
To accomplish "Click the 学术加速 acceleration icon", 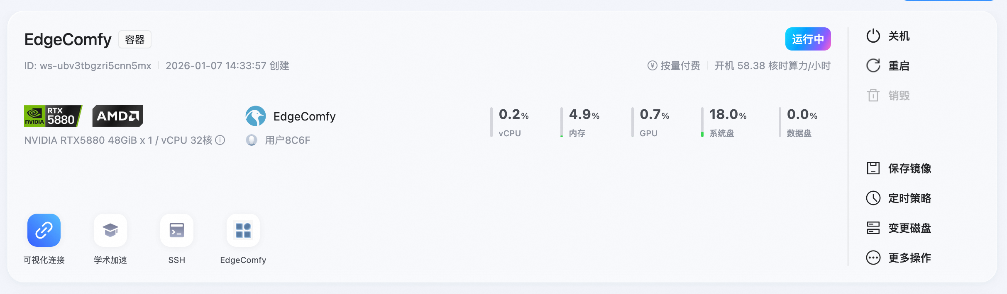I will point(110,230).
